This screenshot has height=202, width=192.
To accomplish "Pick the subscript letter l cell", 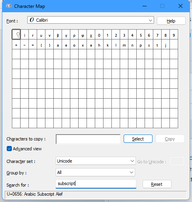I will [116, 44].
